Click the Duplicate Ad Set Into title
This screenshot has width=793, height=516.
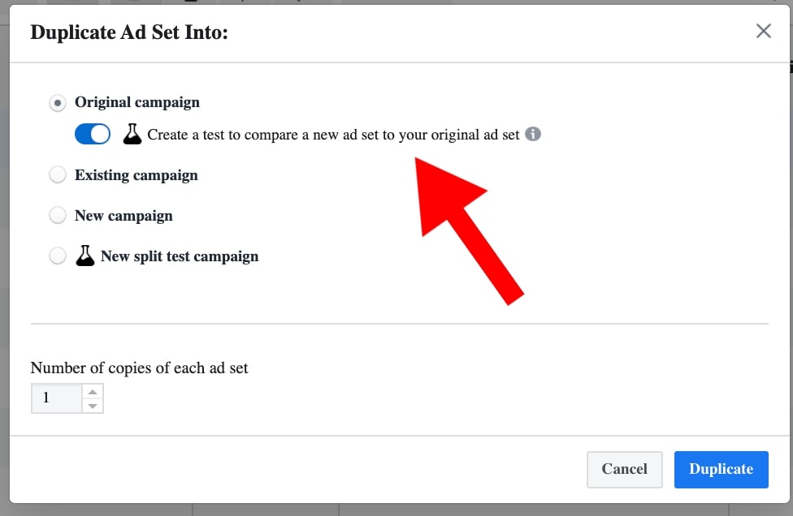pos(129,32)
